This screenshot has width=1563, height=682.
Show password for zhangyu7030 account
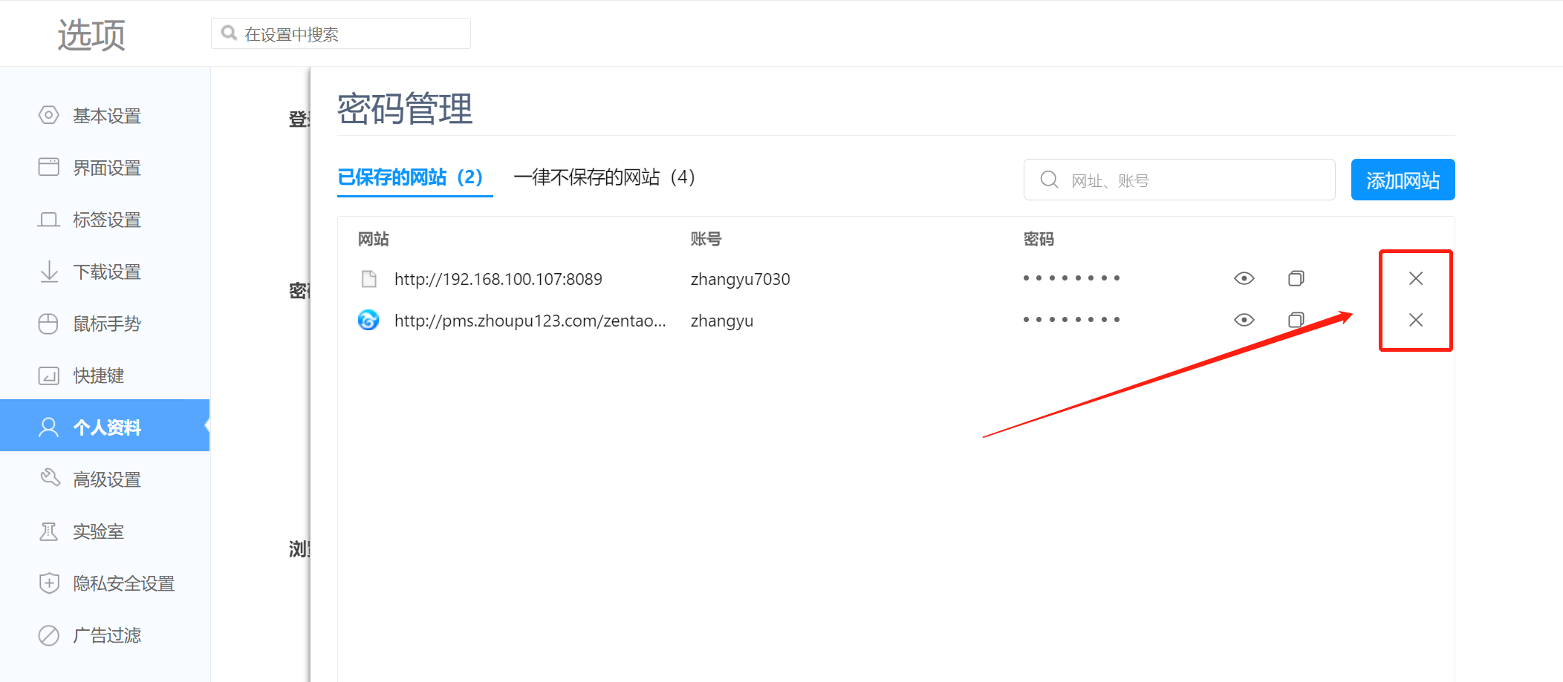[x=1244, y=278]
